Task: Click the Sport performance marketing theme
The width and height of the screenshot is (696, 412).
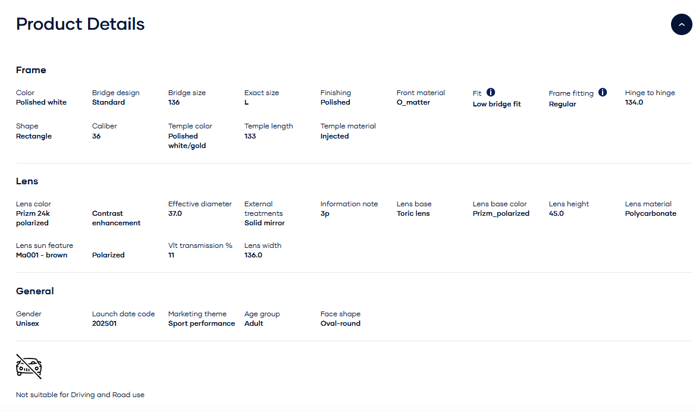Action: [x=201, y=323]
